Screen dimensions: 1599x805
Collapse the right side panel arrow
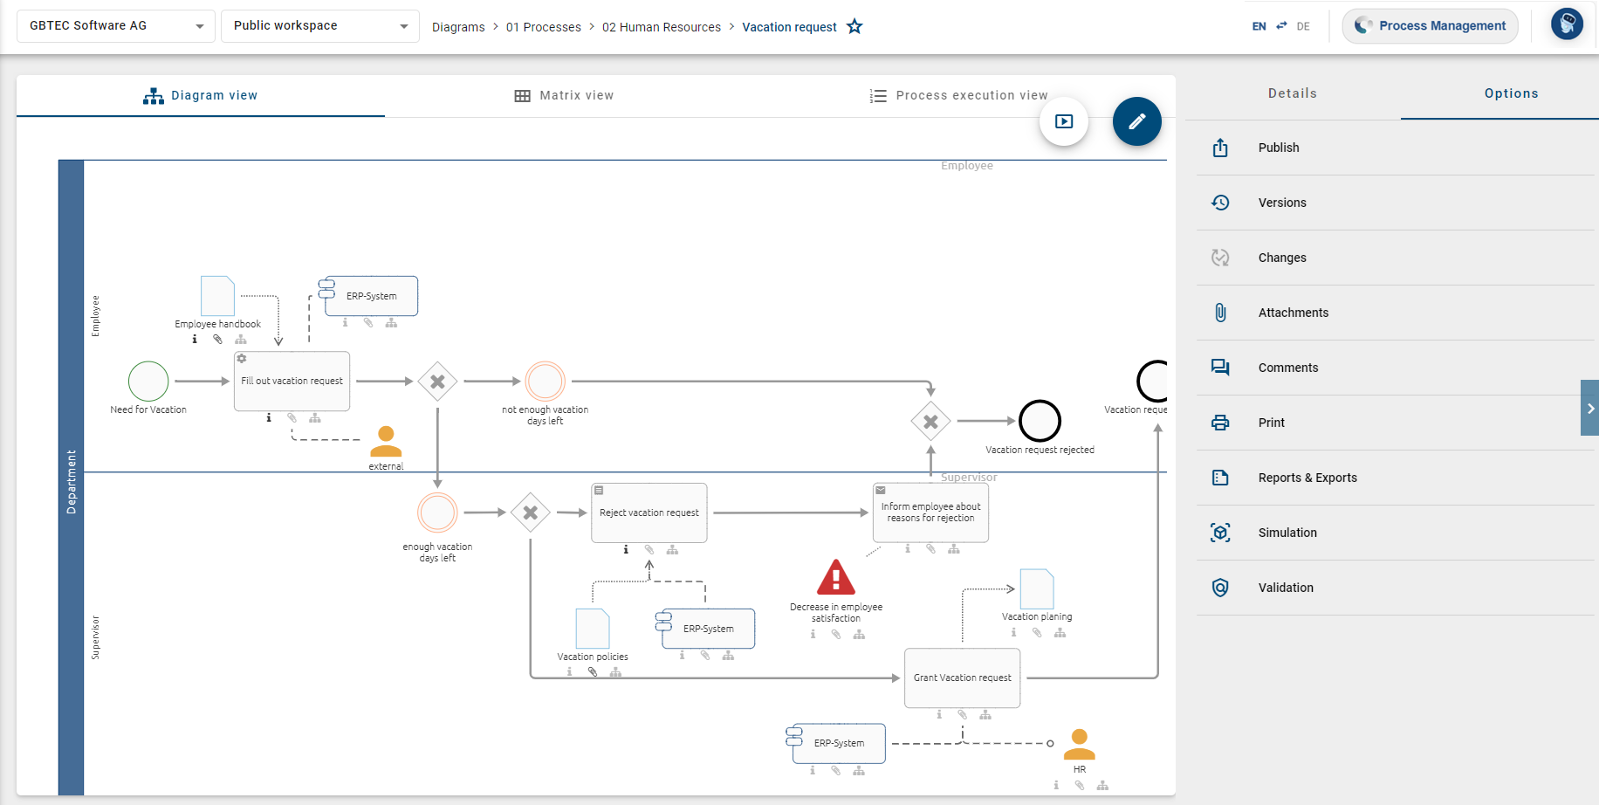(x=1589, y=408)
